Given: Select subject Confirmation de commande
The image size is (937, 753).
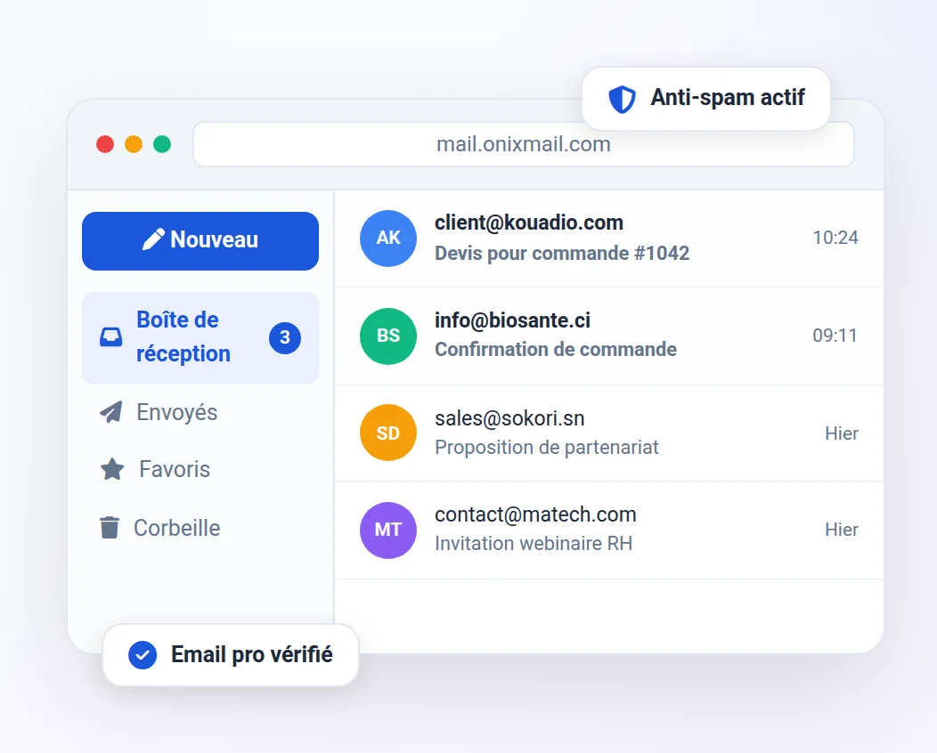Looking at the screenshot, I should [x=555, y=349].
